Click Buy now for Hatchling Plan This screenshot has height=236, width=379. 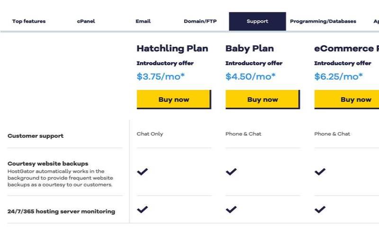173,100
